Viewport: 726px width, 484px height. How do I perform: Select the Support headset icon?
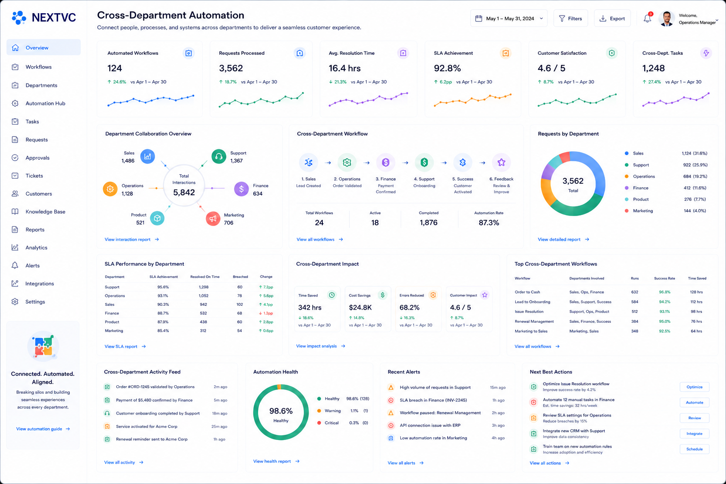(x=219, y=156)
